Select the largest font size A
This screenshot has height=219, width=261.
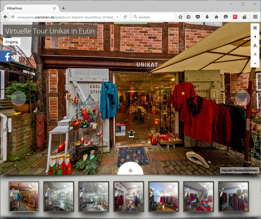coord(255,46)
